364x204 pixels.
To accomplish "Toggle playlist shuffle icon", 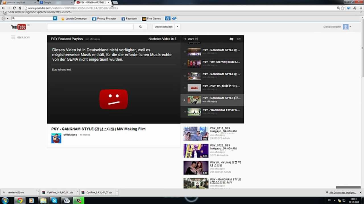I will 239,39.
